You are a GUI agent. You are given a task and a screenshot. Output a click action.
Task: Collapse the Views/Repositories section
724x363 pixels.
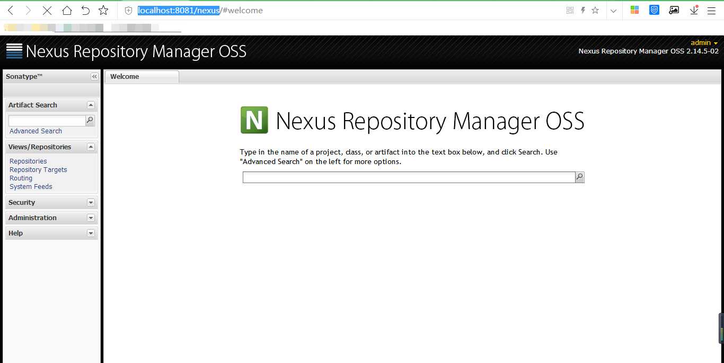[x=91, y=147]
